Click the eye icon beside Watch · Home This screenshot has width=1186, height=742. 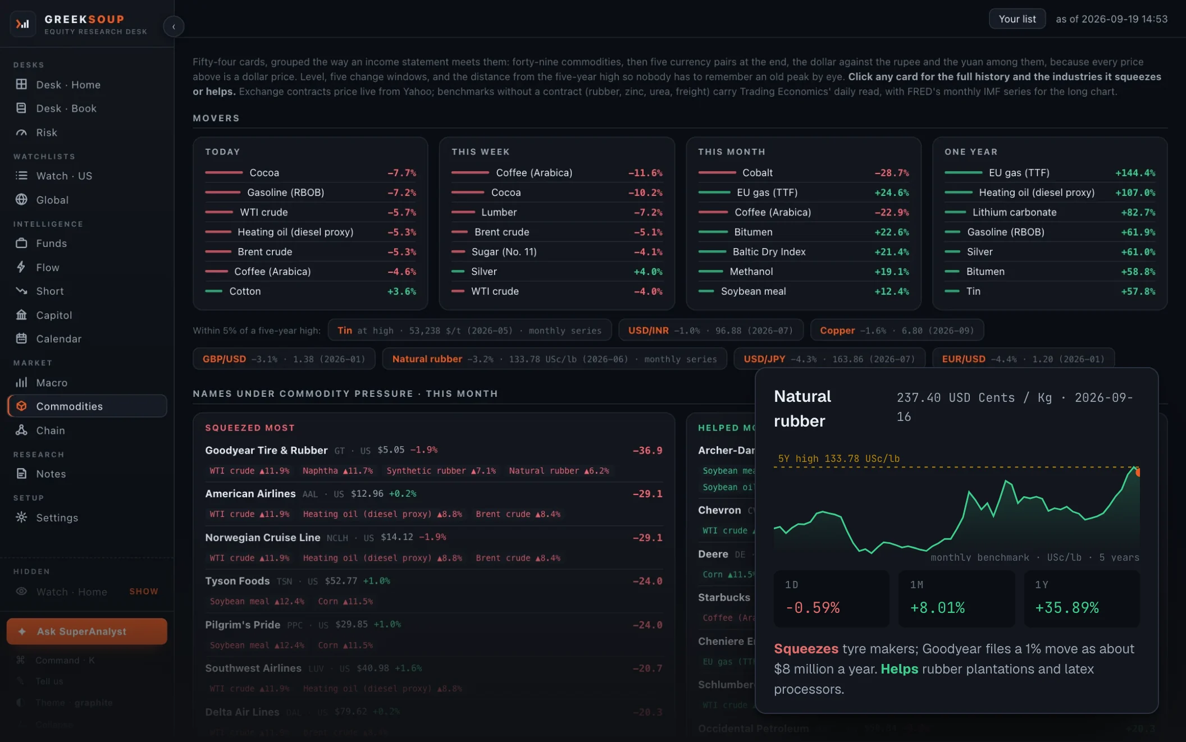pyautogui.click(x=21, y=592)
